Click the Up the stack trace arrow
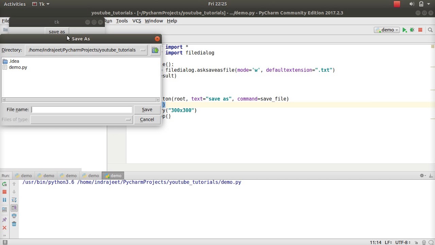Viewport: 435px width, 245px height. [x=14, y=184]
